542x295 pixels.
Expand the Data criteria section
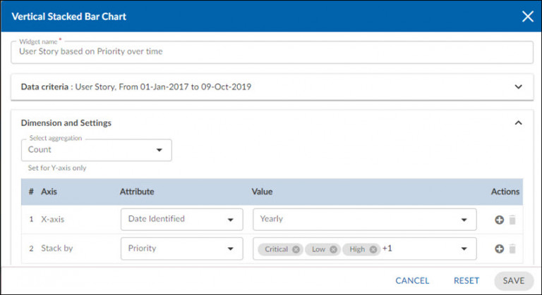519,87
